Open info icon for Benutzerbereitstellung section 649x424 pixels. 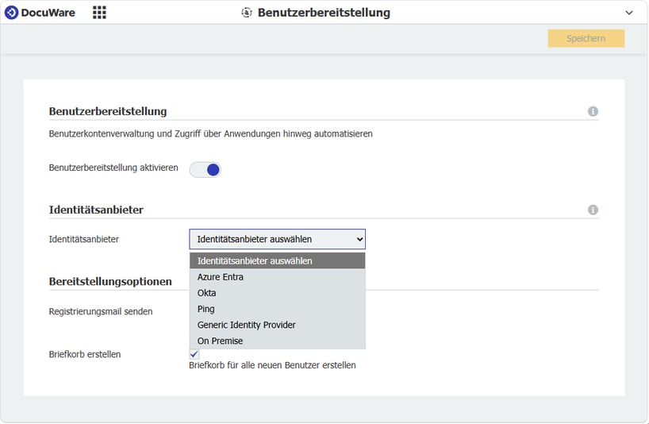click(x=593, y=111)
